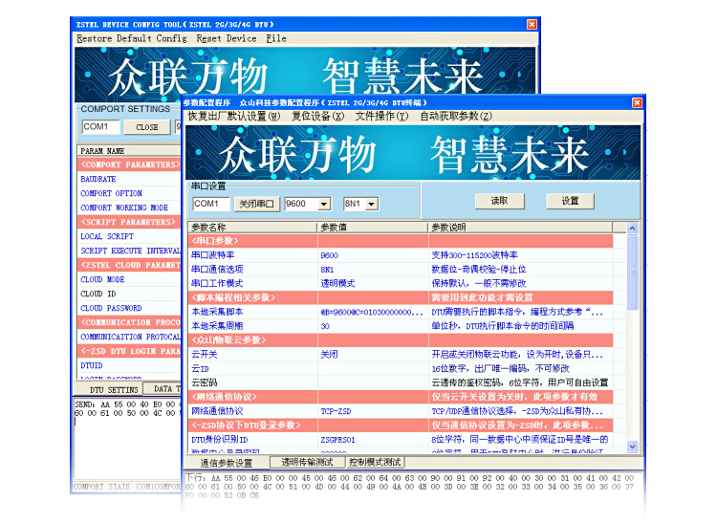Select the 云密码 row

point(401,382)
